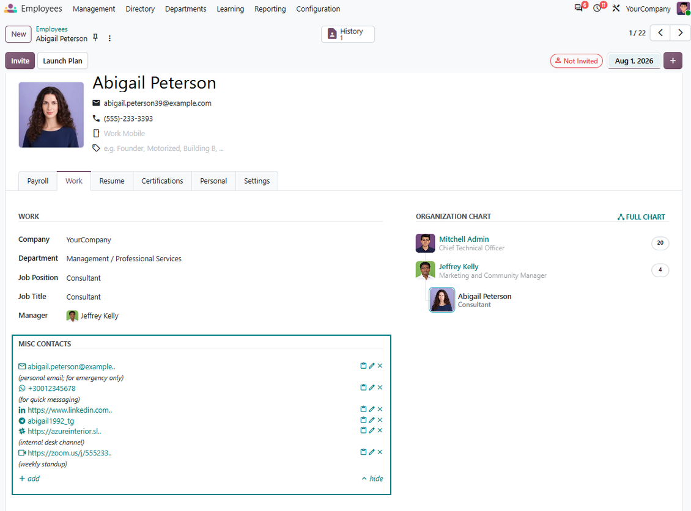
Task: Delete the Zoom meeting contact
Action: click(380, 452)
